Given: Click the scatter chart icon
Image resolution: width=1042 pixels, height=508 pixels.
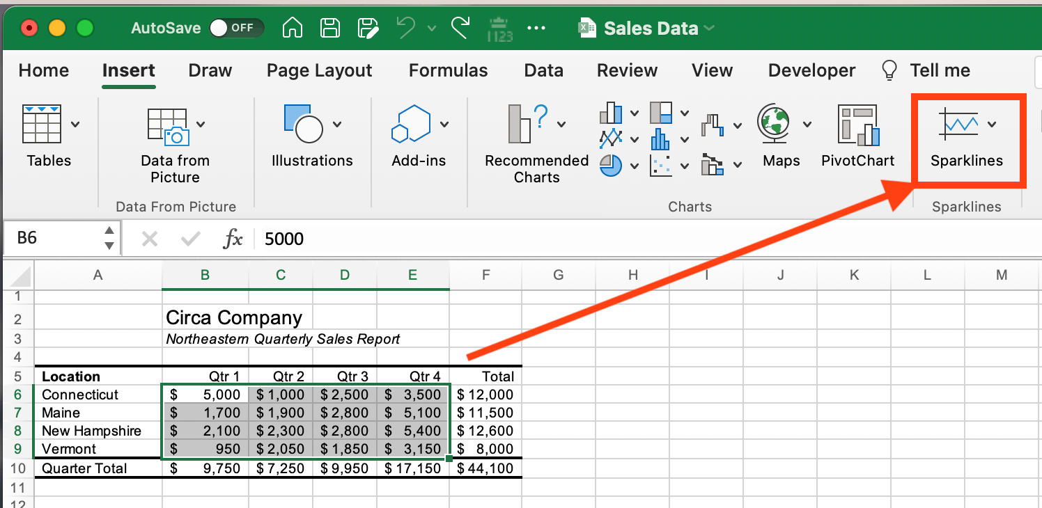Looking at the screenshot, I should tap(660, 166).
